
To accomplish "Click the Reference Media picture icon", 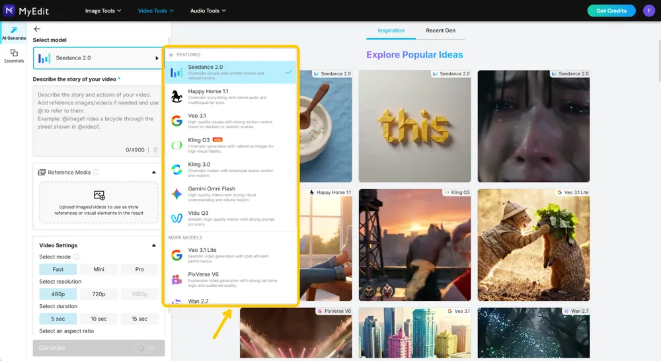I will pos(42,172).
